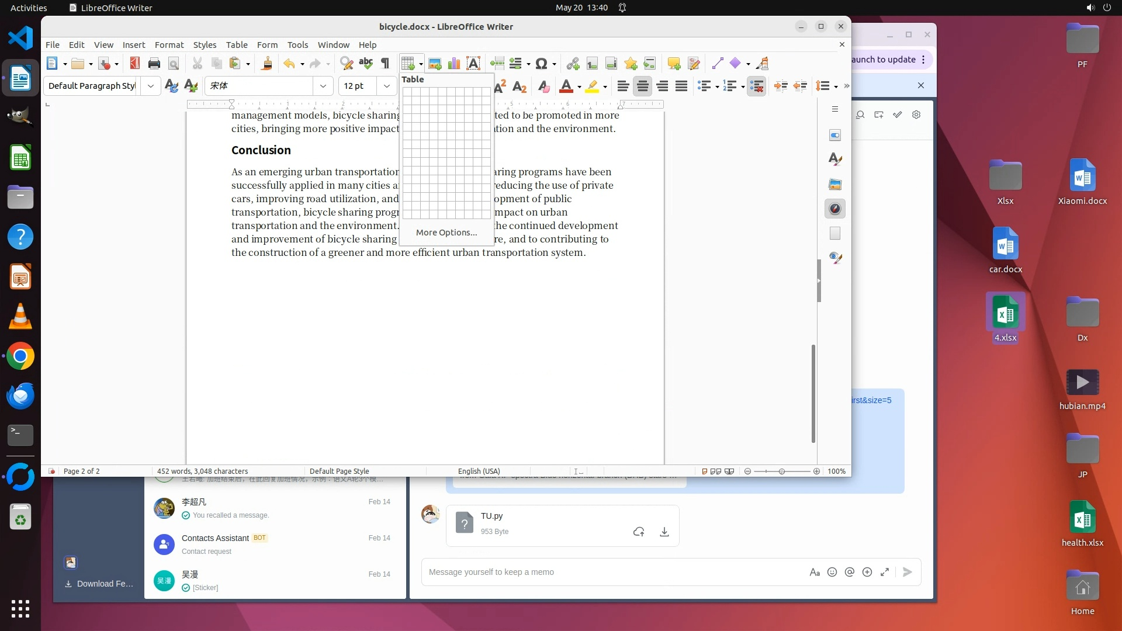Click the Insert Chart icon
Screen dimensions: 1122x631
454,63
